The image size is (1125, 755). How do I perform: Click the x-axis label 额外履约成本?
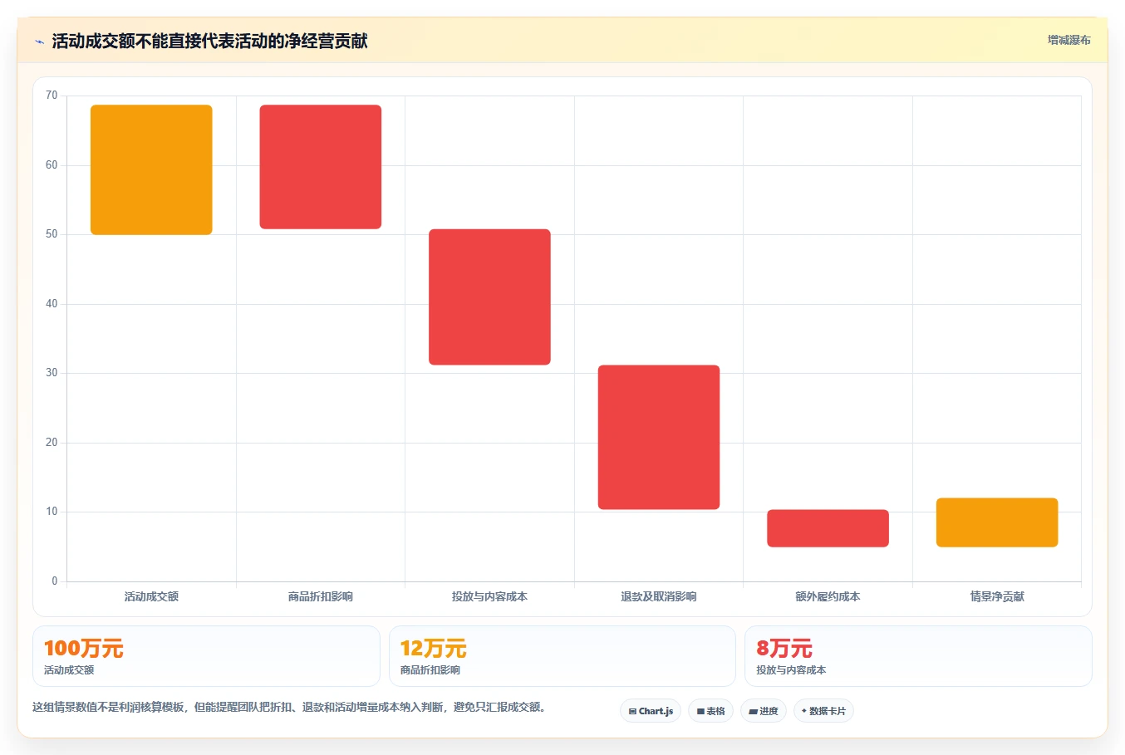click(x=828, y=596)
